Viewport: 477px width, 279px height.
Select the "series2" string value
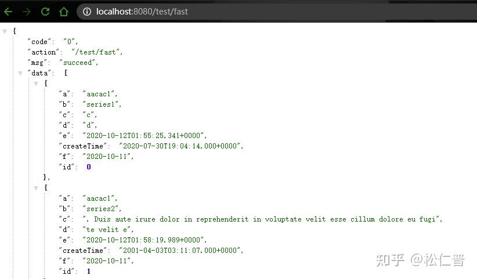[102, 209]
